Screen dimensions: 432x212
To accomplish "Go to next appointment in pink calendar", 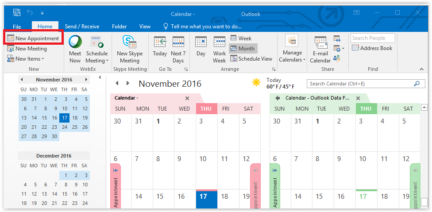I will point(255,186).
